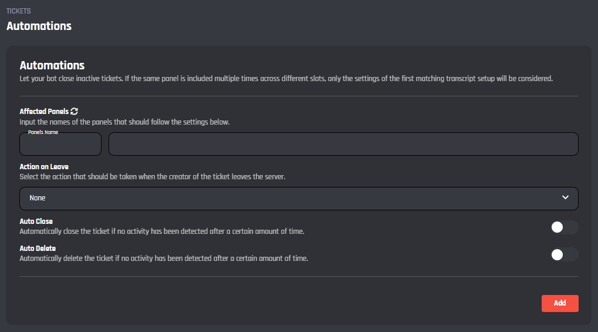
Task: Click the "Select the action that should be taken" hint
Action: (x=152, y=176)
